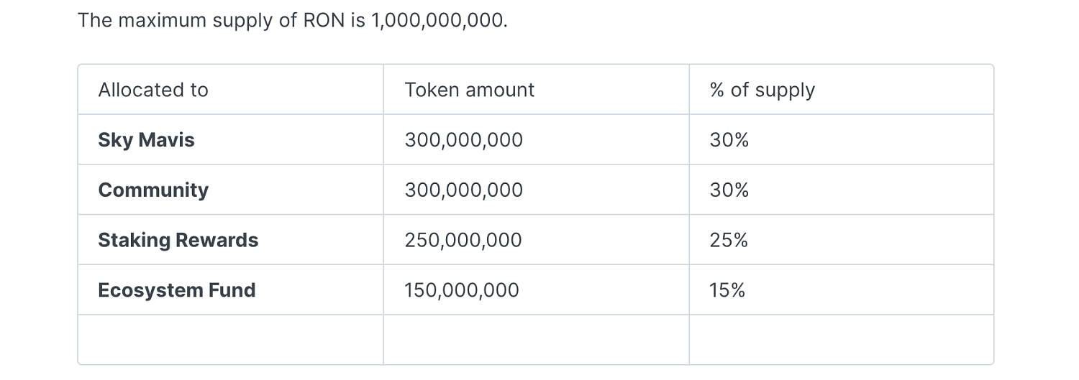Click Sky Mavis token amount 300,000,000
The height and width of the screenshot is (380, 1079).
click(464, 139)
